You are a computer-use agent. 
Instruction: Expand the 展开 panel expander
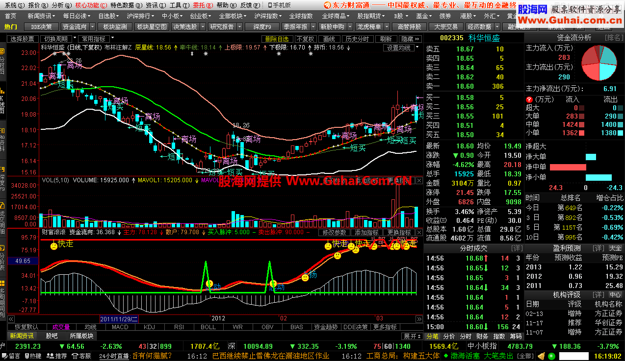[412, 337]
